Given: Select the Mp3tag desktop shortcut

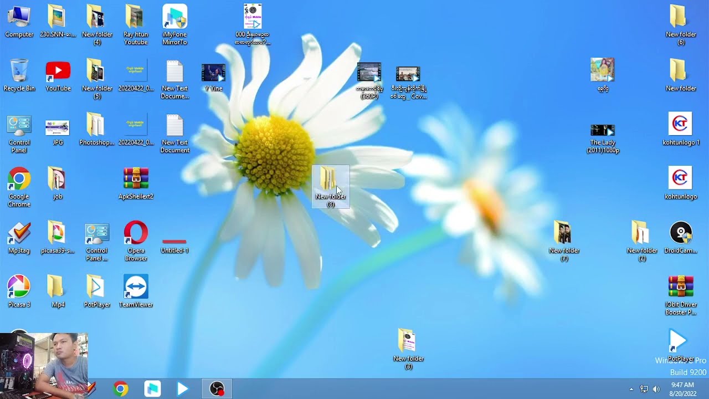Looking at the screenshot, I should click(x=19, y=238).
